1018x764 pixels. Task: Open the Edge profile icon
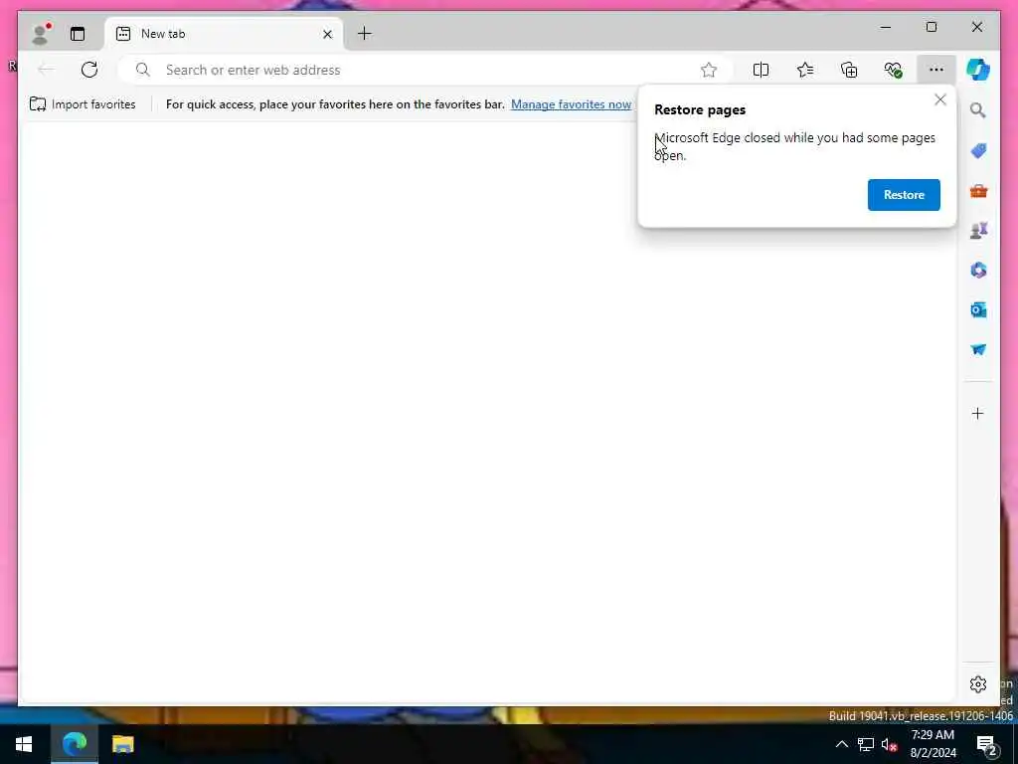tap(41, 34)
